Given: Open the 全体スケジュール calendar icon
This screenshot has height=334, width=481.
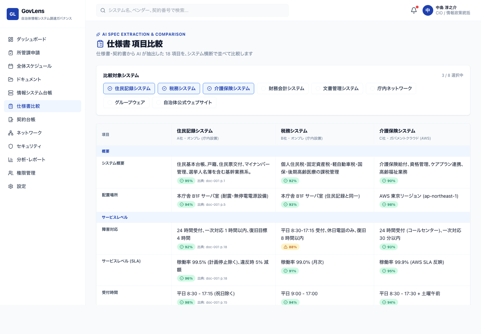Looking at the screenshot, I should (x=11, y=66).
